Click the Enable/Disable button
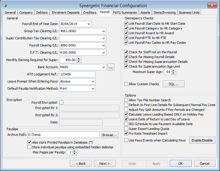This screenshot has width=220, height=171. (202, 140)
